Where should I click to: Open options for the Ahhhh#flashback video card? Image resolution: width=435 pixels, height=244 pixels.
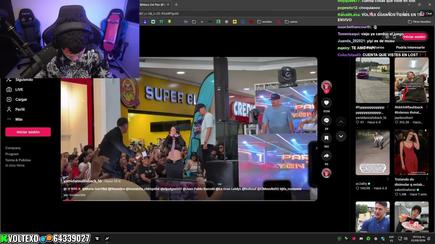click(x=427, y=107)
